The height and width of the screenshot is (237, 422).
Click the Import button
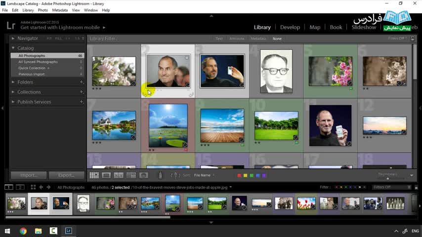(29, 175)
